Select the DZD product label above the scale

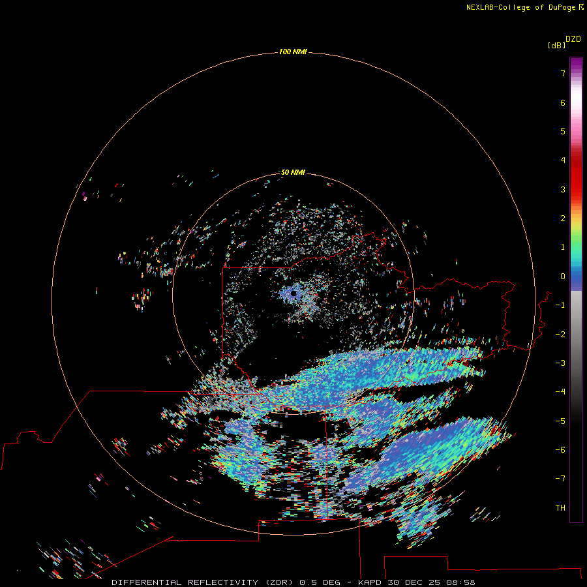[x=573, y=39]
